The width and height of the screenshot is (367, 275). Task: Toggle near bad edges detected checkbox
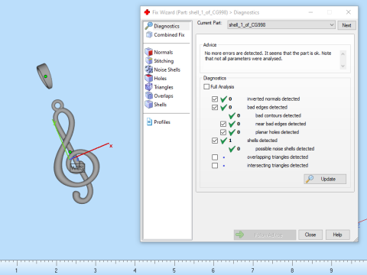(223, 124)
